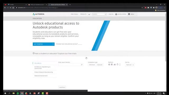Open the shopping cart icon
Viewport: 169px width, 95px height.
point(89,14)
